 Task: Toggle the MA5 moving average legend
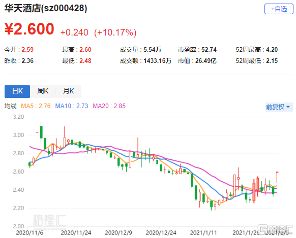(x=36, y=106)
